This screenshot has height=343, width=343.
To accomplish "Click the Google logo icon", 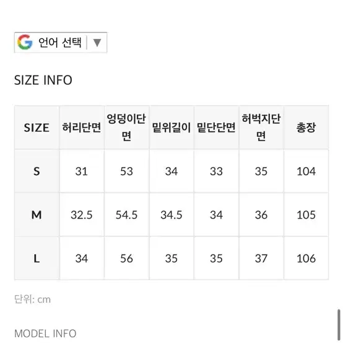I will tap(25, 42).
